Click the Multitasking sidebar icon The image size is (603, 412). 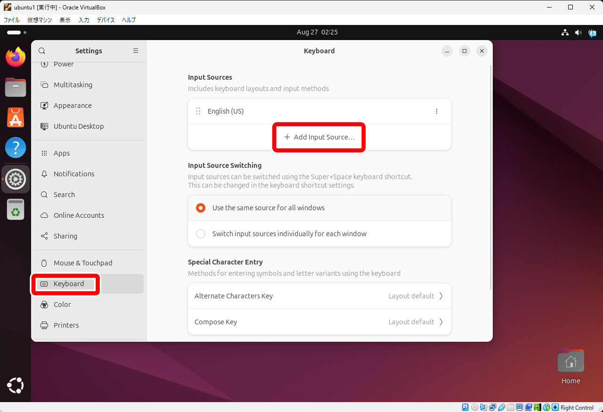click(44, 85)
